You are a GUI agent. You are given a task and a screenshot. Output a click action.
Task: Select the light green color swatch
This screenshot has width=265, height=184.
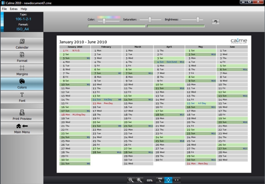[x=116, y=26]
